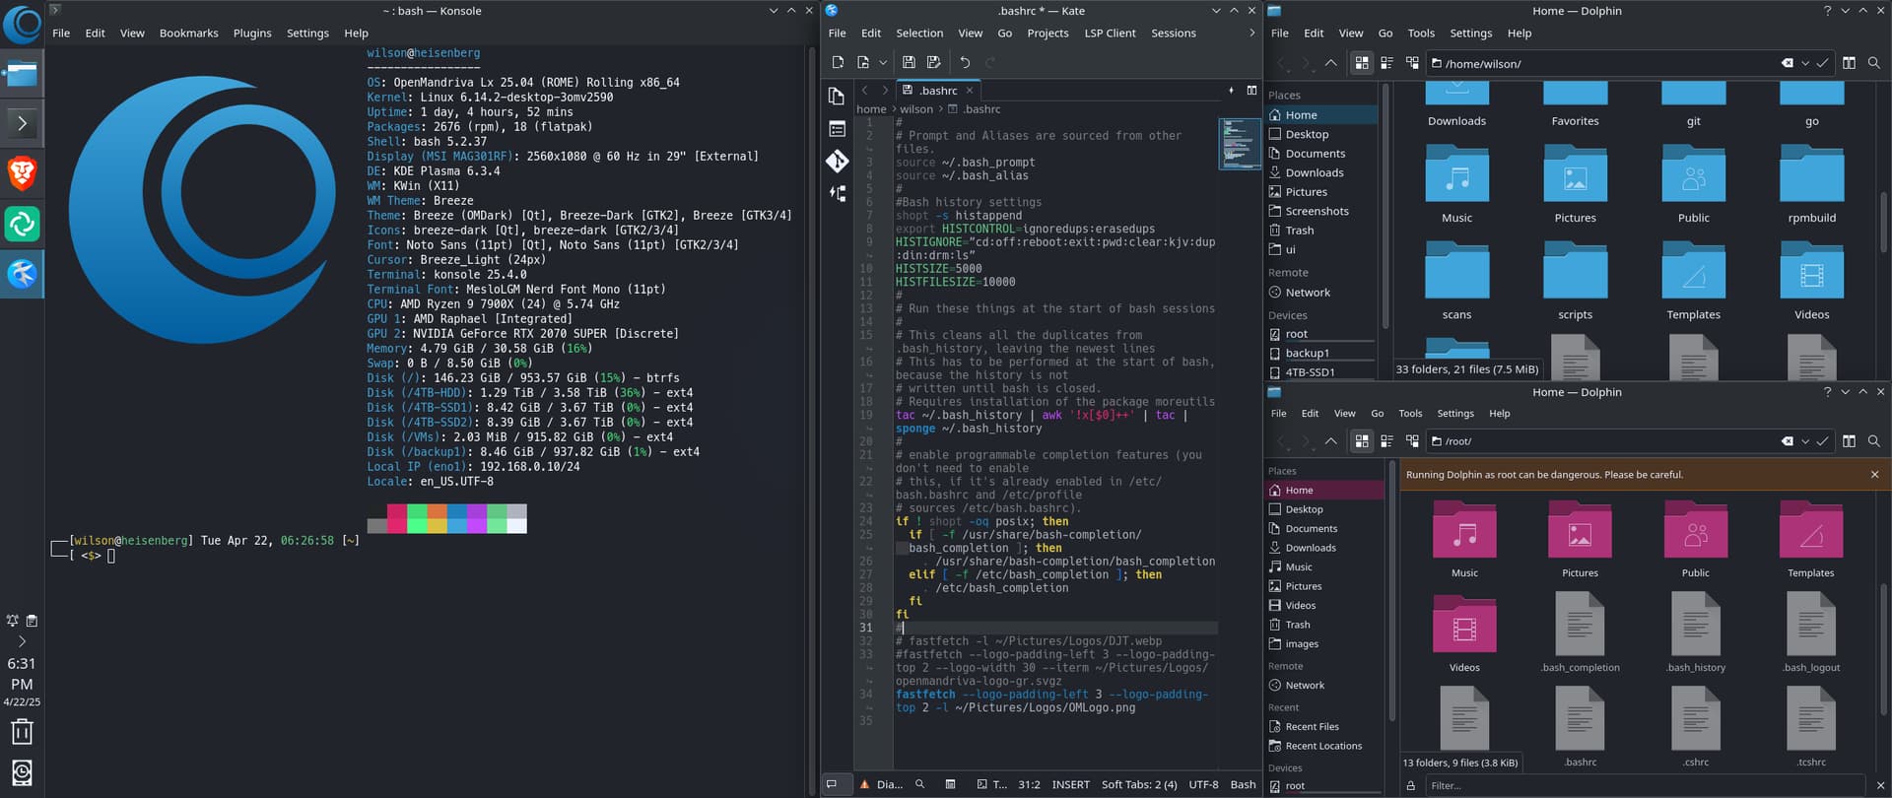Expand the system tray hidden icons arrow
Viewport: 1892px width, 798px height.
[22, 641]
